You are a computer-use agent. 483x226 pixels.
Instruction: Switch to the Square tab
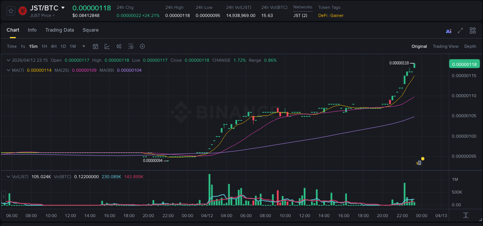pyautogui.click(x=90, y=30)
